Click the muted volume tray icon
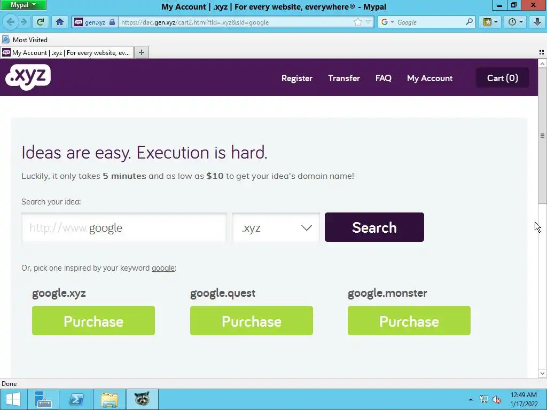The image size is (547, 410). point(497,399)
